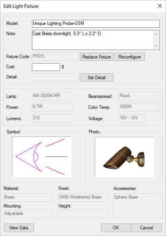
Task: Click the Set Detail button
Action: point(97,77)
